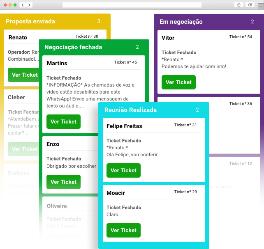Click the 'Claro...' message in Moacir card

[x=114, y=215]
